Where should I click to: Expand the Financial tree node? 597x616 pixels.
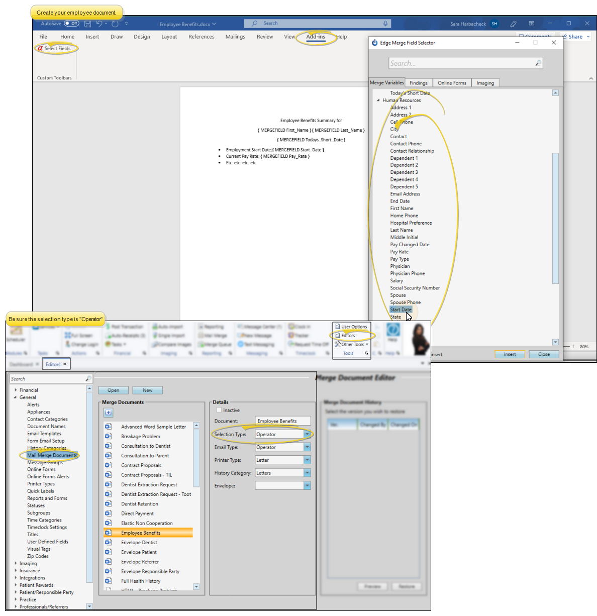coord(16,390)
